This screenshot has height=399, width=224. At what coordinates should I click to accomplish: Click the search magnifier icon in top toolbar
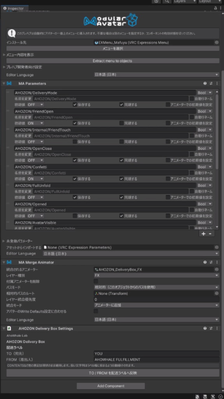[x=167, y=1]
